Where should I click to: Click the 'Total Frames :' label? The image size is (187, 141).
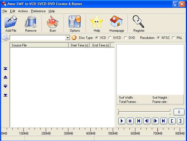[x=128, y=102]
